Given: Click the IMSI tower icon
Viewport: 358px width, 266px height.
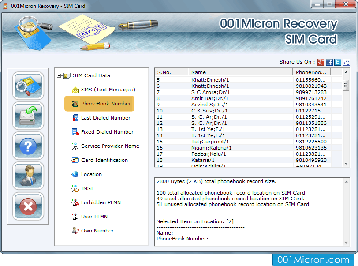Looking at the screenshot, I should point(75,188).
